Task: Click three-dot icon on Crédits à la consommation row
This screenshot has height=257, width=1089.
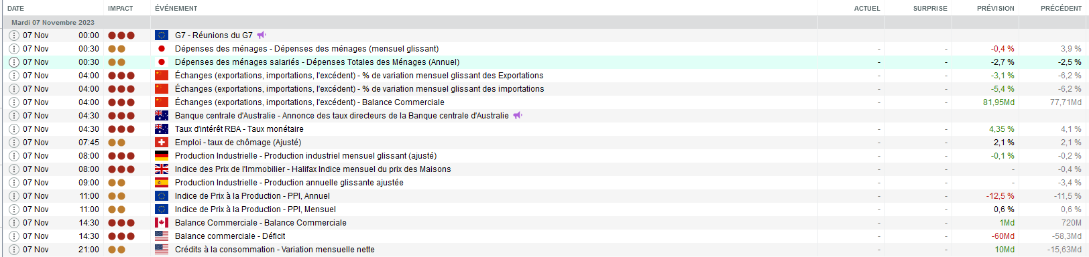Action: pyautogui.click(x=14, y=250)
